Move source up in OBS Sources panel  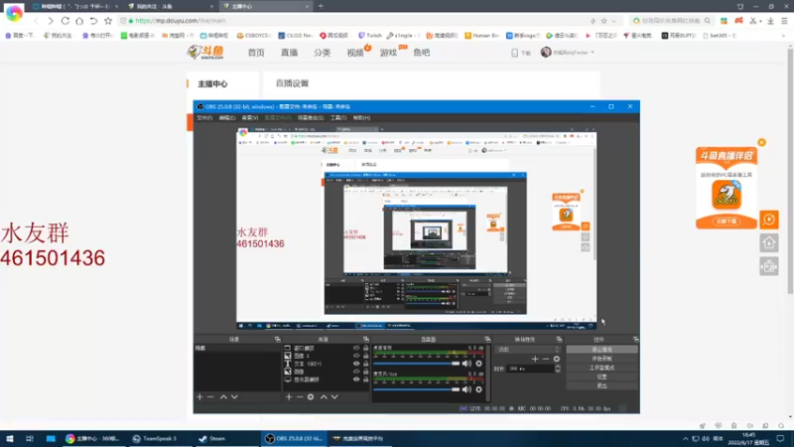pos(324,396)
